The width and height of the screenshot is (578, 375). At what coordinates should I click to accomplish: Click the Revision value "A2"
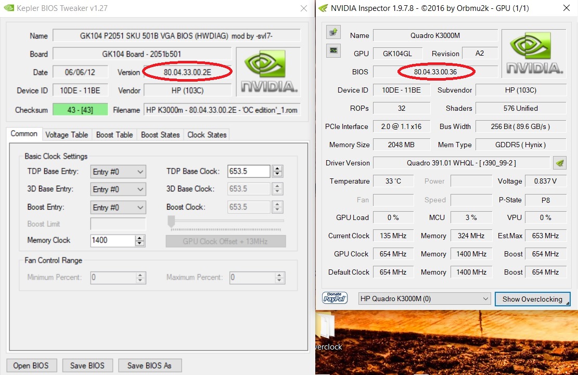point(480,54)
